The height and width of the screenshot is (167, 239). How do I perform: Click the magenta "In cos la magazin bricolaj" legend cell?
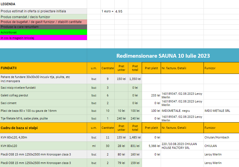pos(43,38)
